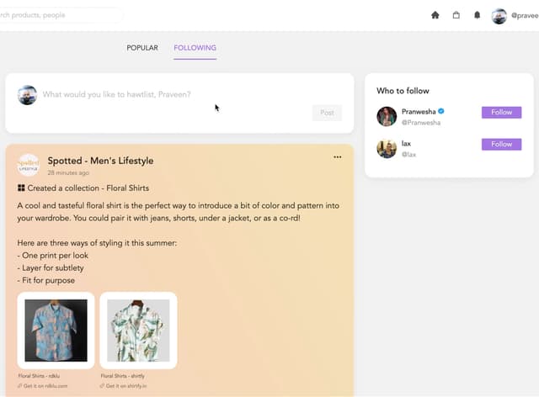The width and height of the screenshot is (539, 397).
Task: Follow Pranwesha
Action: pos(501,112)
